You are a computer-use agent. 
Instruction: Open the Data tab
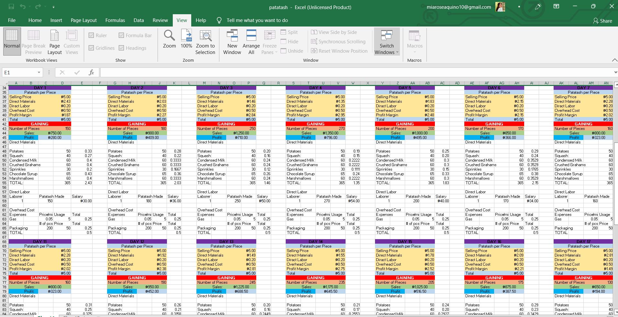138,20
